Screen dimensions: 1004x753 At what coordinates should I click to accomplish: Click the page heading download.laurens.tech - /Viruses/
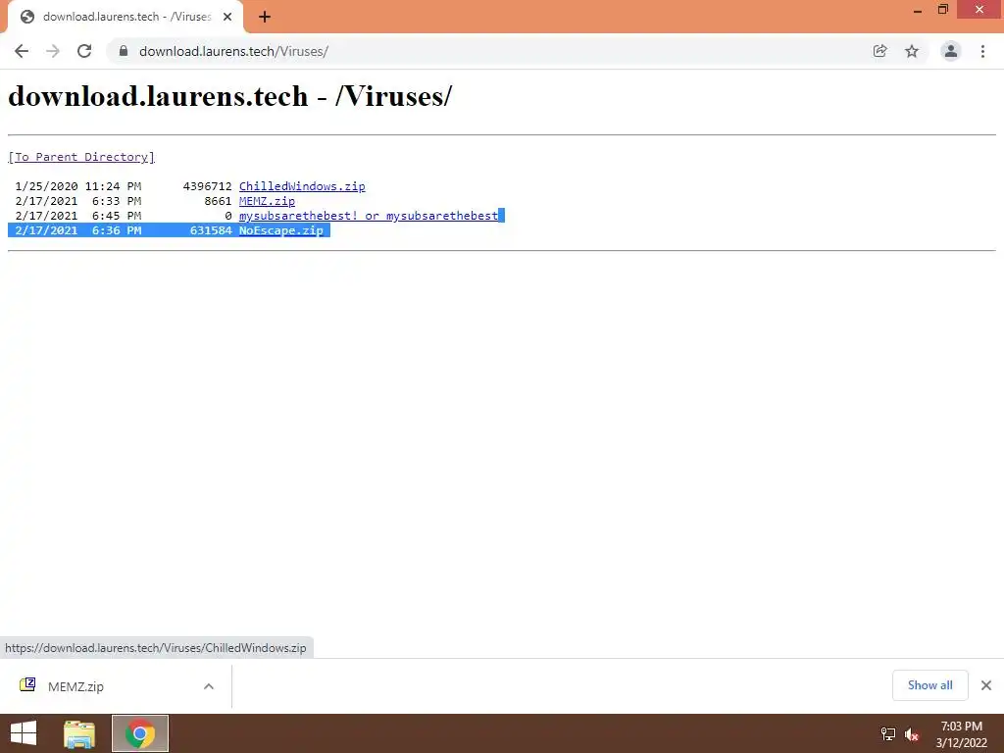pyautogui.click(x=229, y=97)
